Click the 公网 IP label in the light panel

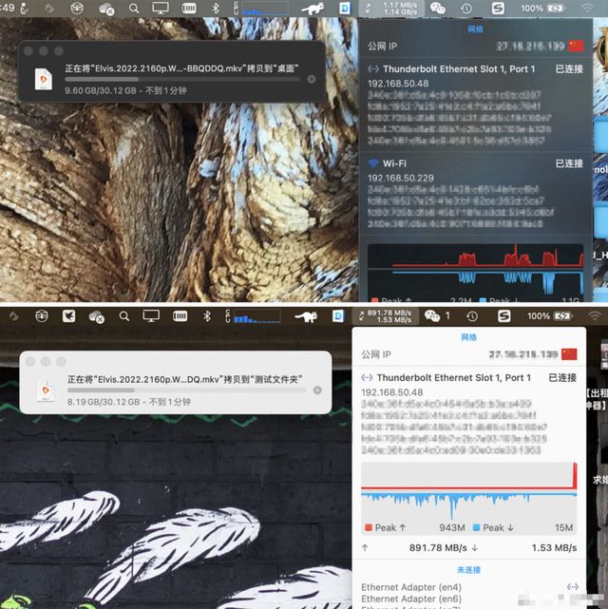coord(376,354)
